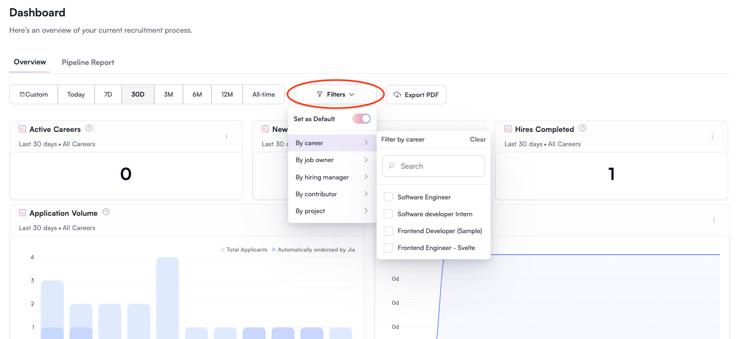This screenshot has height=339, width=741.
Task: Click the Export PDF button
Action: [x=416, y=95]
